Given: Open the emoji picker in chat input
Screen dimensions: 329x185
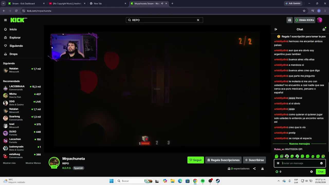Looking at the screenshot, I should click(x=321, y=163).
